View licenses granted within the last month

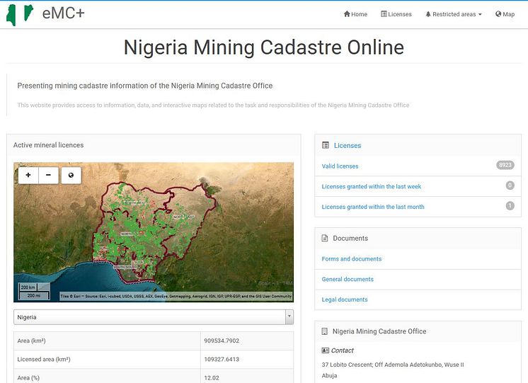click(373, 207)
